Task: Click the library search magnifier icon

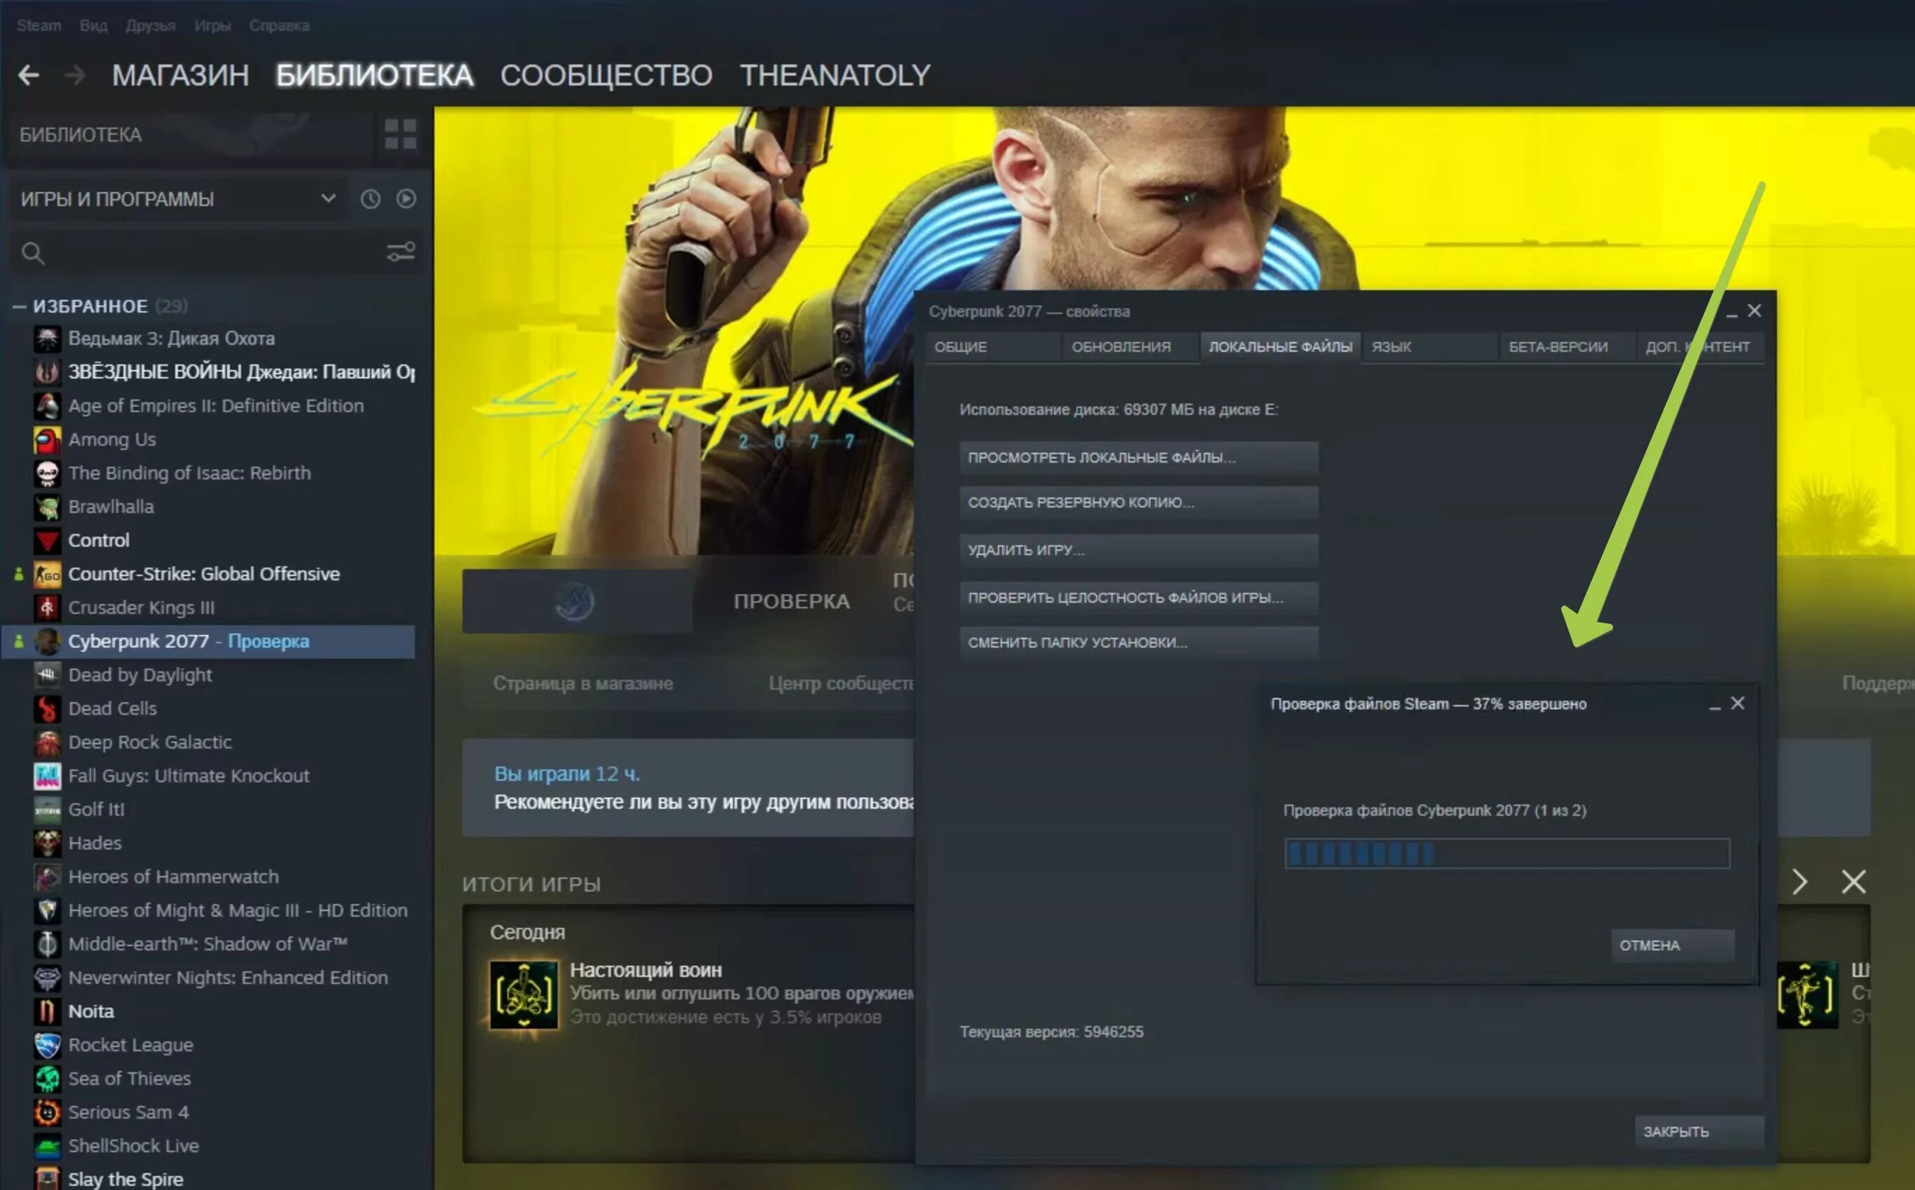Action: pyautogui.click(x=33, y=254)
